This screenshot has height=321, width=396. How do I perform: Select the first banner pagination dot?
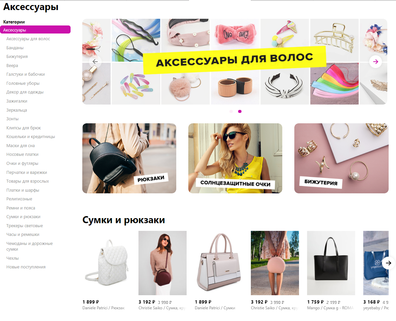[231, 111]
